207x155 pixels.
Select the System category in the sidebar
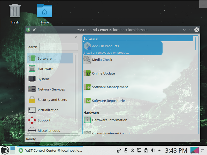(43, 79)
